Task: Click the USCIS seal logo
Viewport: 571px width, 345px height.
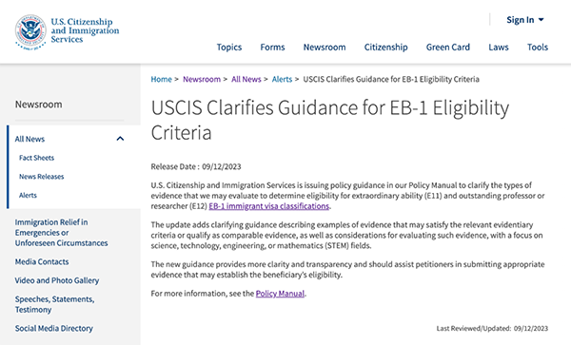Action: 30,32
